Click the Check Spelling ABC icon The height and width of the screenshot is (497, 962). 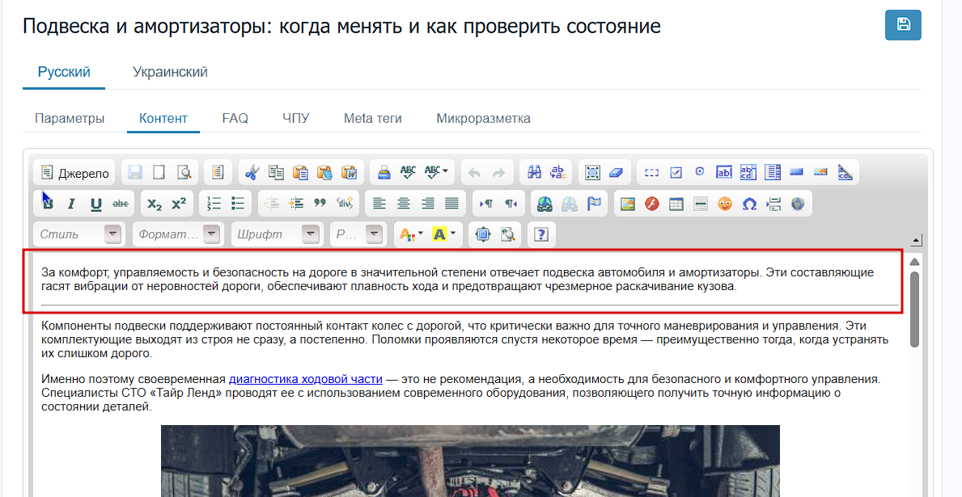[408, 173]
